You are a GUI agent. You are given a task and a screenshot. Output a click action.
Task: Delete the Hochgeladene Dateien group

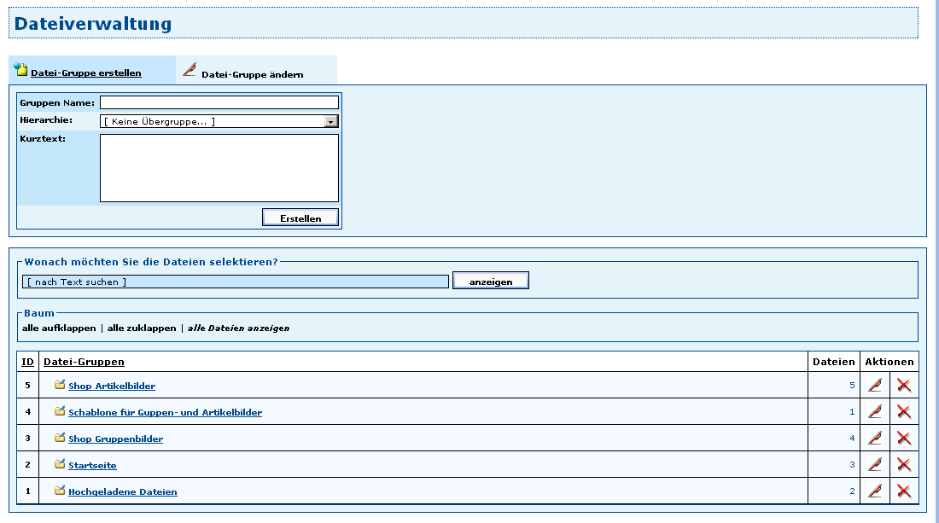tap(904, 491)
